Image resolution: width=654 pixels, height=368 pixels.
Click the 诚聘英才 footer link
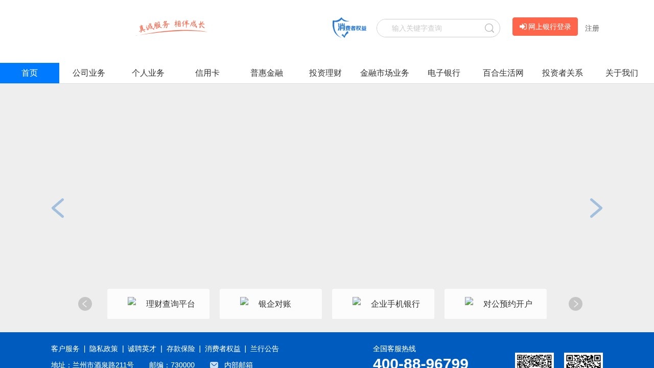pos(142,349)
